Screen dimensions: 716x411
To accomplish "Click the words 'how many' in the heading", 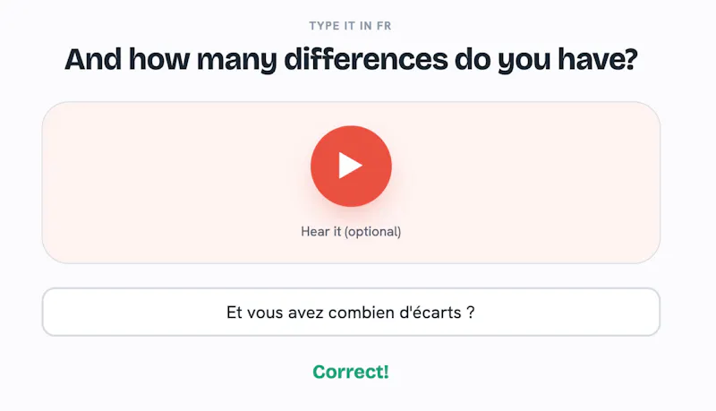I will [203, 60].
